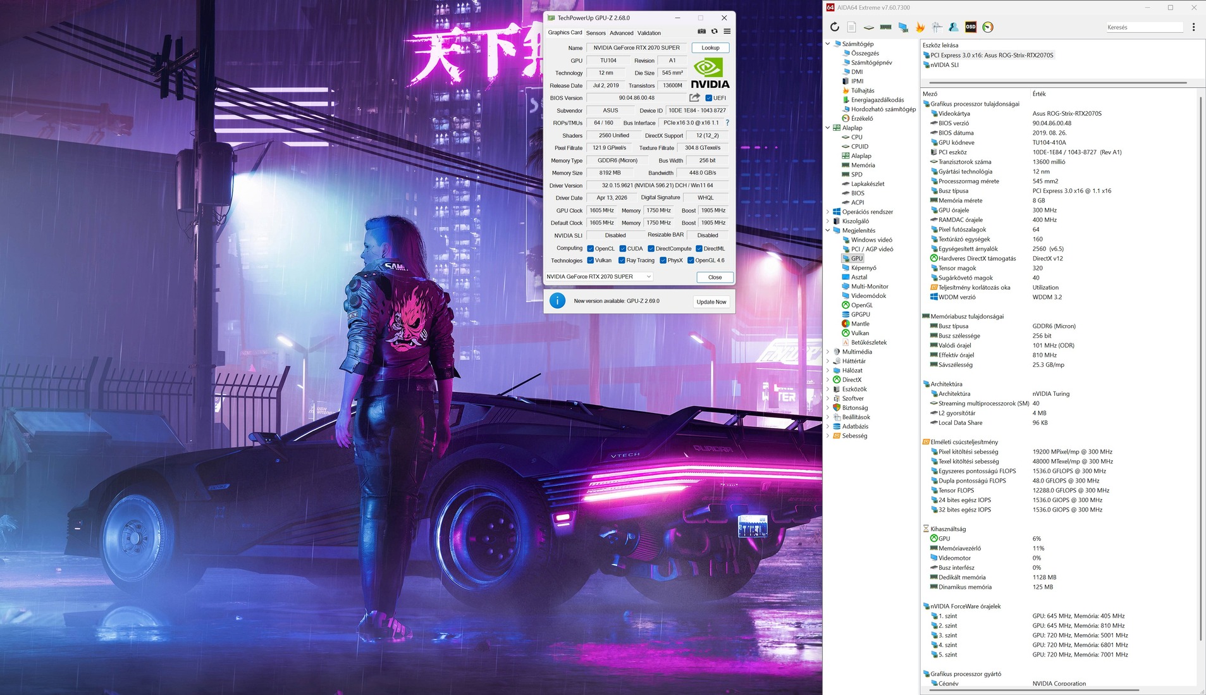
Task: Select the nVIDIA SLI device row
Action: click(x=941, y=65)
